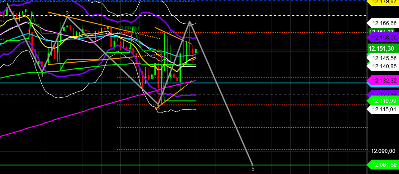Select the green 12.081,59 target label
Screen dimensions: 399x174
(x=382, y=165)
